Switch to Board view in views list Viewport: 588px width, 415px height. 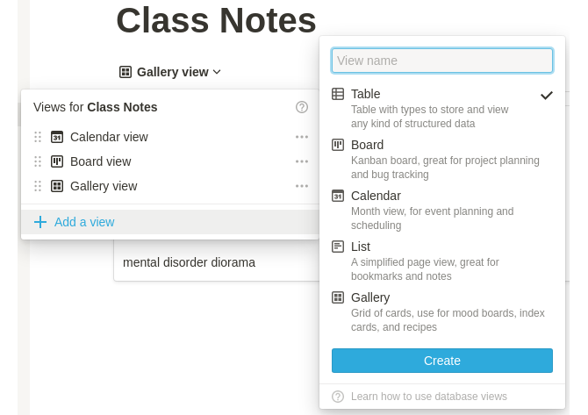click(x=100, y=161)
